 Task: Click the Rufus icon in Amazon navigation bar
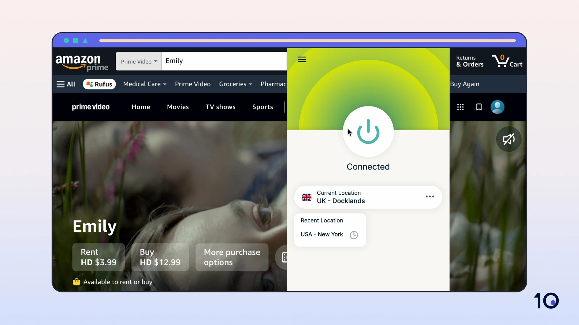pos(99,84)
